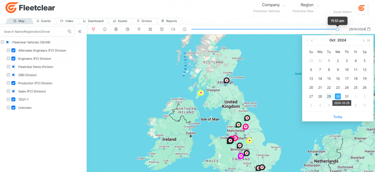Click the Fleetclear logo at top left
This screenshot has height=172, width=375.
[30, 8]
